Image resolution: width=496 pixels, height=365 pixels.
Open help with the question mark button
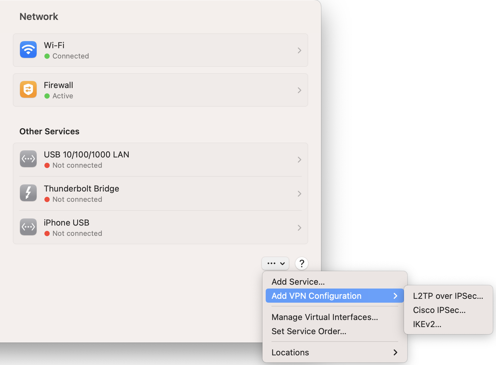click(302, 263)
